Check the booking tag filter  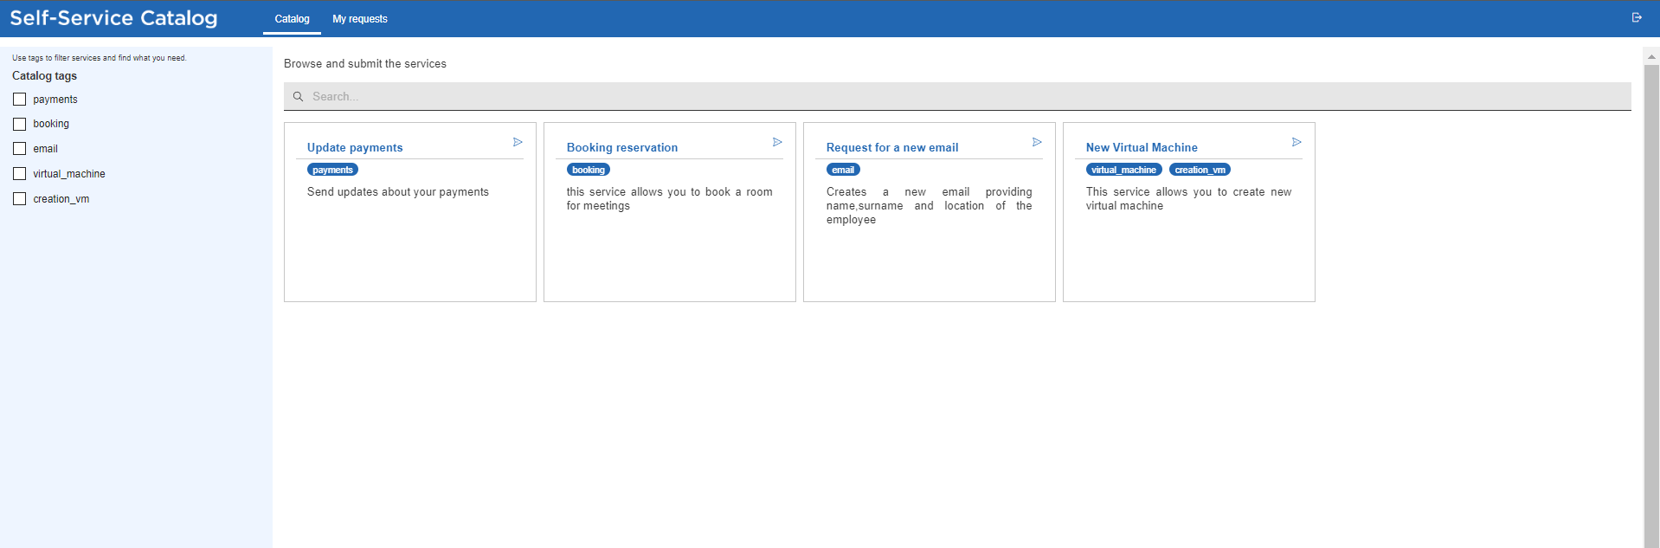click(x=20, y=125)
